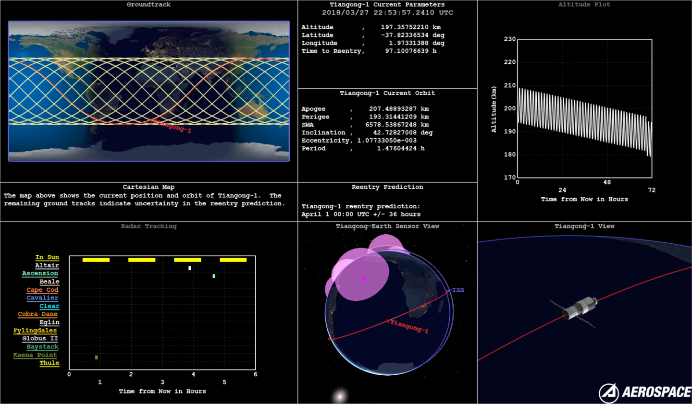This screenshot has height=404, width=692.
Task: Click the groundtrack world map
Action: pos(149,91)
